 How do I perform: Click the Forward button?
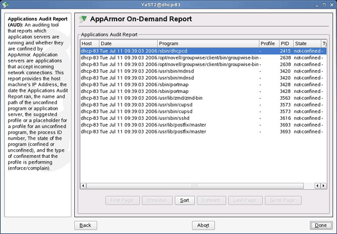click(x=212, y=200)
